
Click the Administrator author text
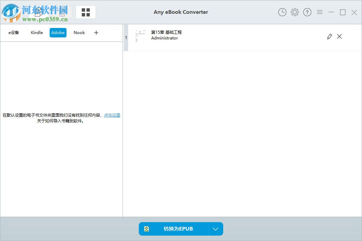[x=164, y=38]
